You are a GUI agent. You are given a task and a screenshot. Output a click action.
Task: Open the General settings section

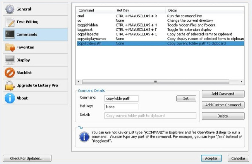pos(35,9)
